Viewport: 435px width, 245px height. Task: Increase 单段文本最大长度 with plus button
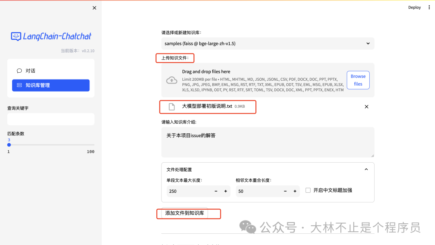pyautogui.click(x=226, y=191)
